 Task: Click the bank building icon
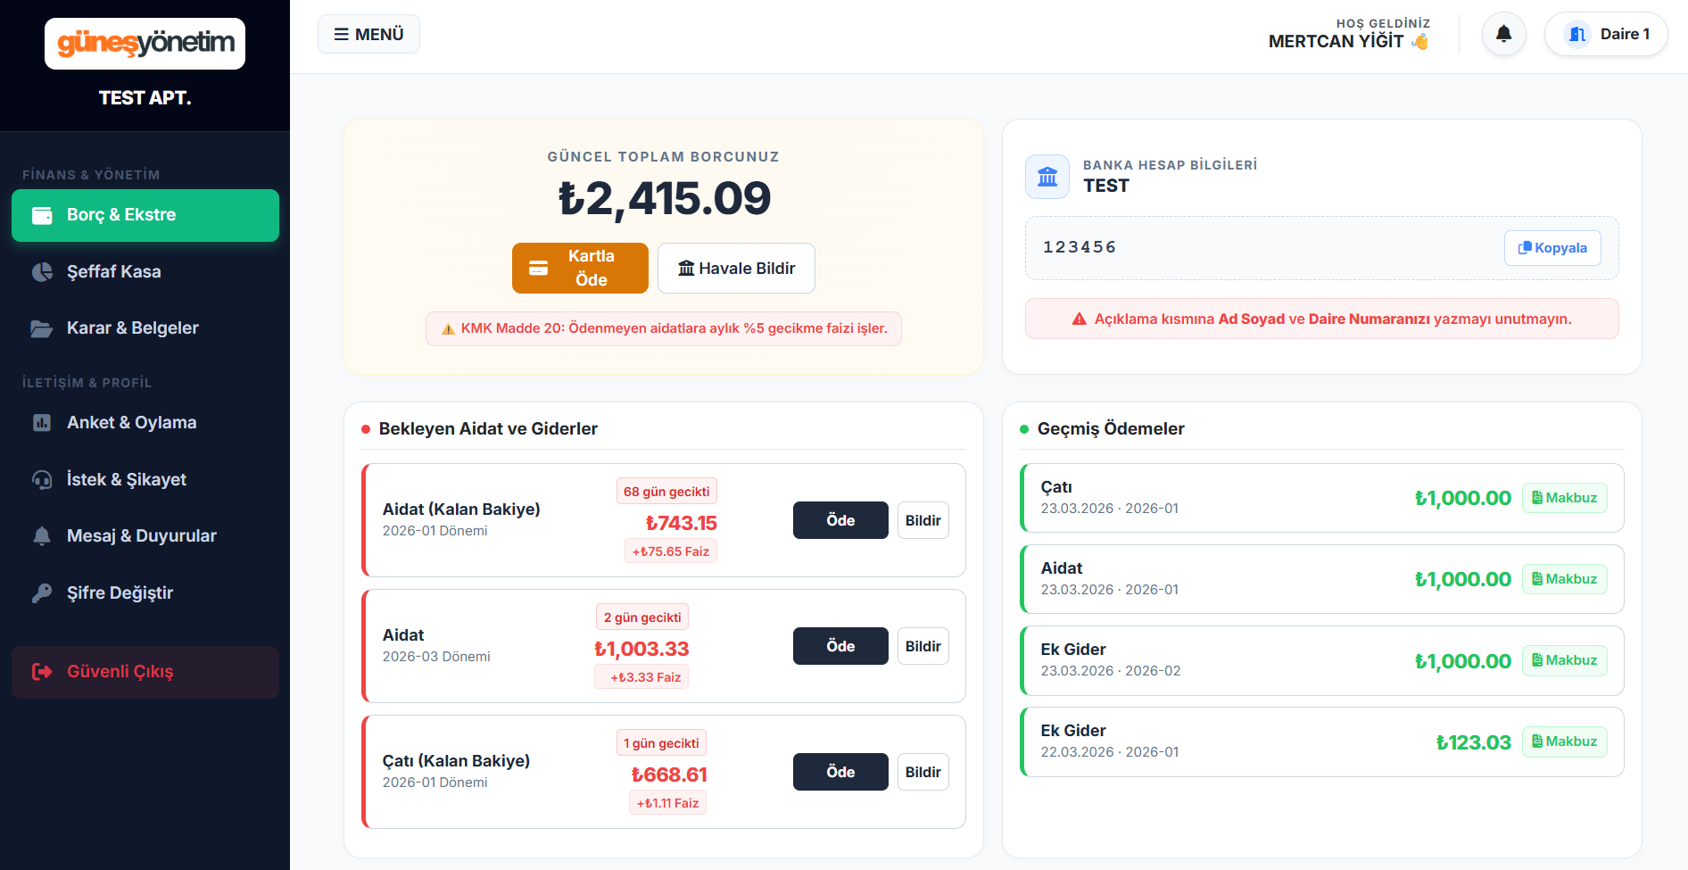click(1047, 177)
